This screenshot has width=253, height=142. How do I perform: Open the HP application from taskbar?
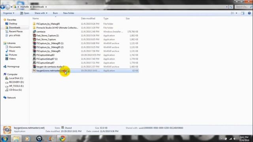click(39, 138)
